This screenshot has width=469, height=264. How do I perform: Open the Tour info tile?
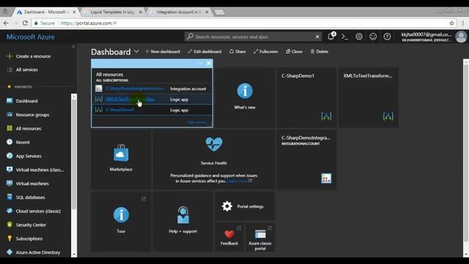pyautogui.click(x=121, y=221)
